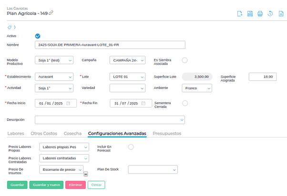The height and width of the screenshot is (196, 287).
Task: Click the document with letter A icon
Action: (x=280, y=14)
